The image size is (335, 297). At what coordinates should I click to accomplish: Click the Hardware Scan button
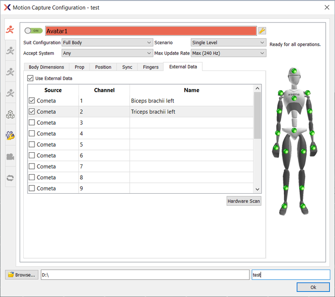click(244, 201)
